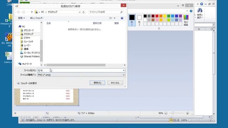Pick the green color swatch in Paint
The height and width of the screenshot is (128, 228).
(169, 16)
